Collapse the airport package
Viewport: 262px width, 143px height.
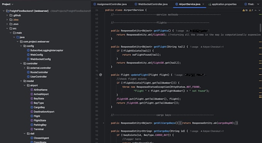pos(25,85)
